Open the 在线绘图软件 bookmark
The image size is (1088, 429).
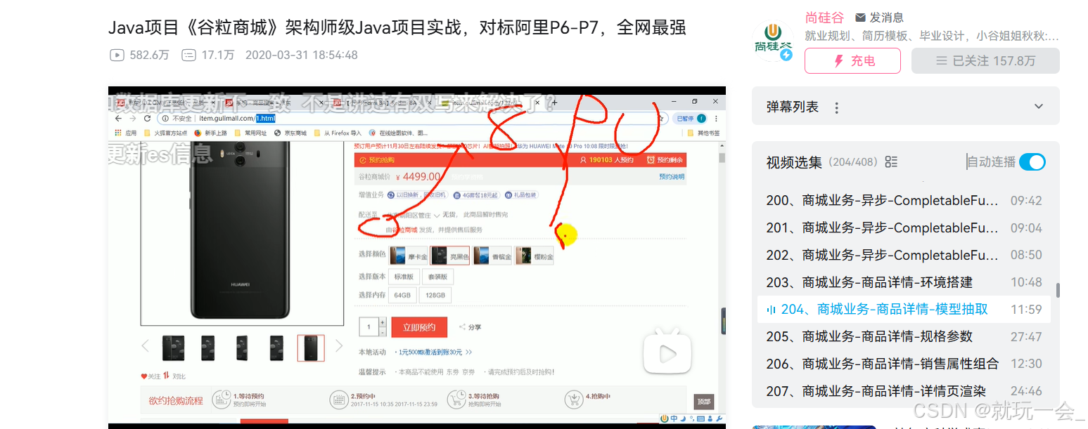click(x=398, y=133)
